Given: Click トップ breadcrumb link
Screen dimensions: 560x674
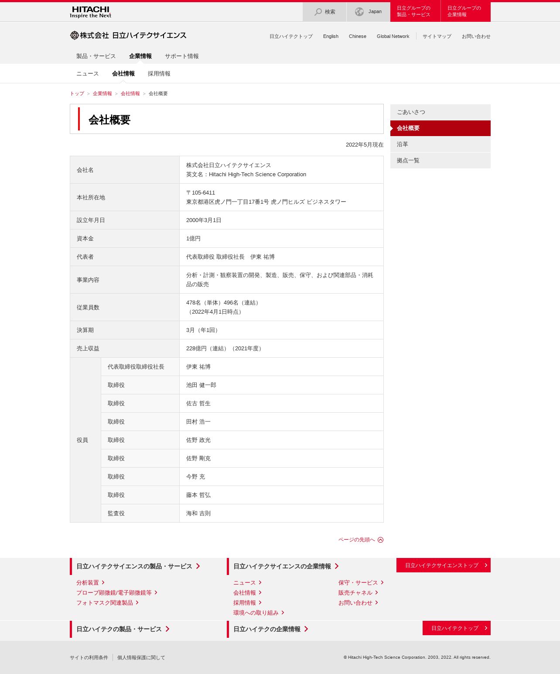Looking at the screenshot, I should coord(77,93).
